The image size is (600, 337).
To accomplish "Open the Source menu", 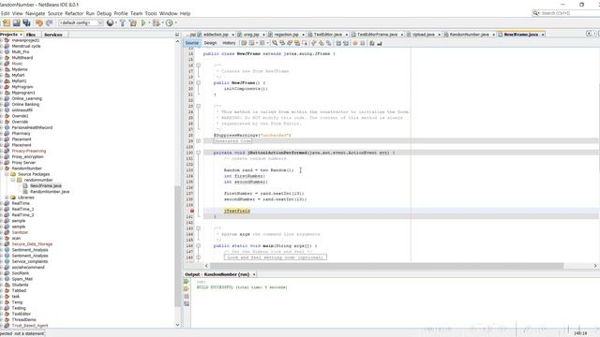I will point(55,13).
